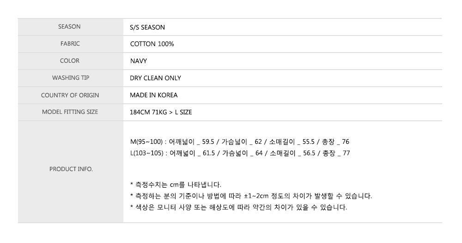Click the S/S SEASON value text
The width and height of the screenshot is (462, 243).
click(147, 27)
